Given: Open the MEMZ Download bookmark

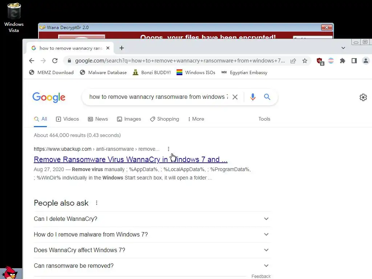Looking at the screenshot, I should pos(51,73).
